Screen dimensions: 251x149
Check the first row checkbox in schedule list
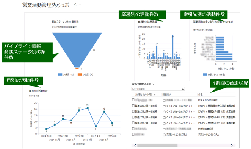(x=133, y=100)
